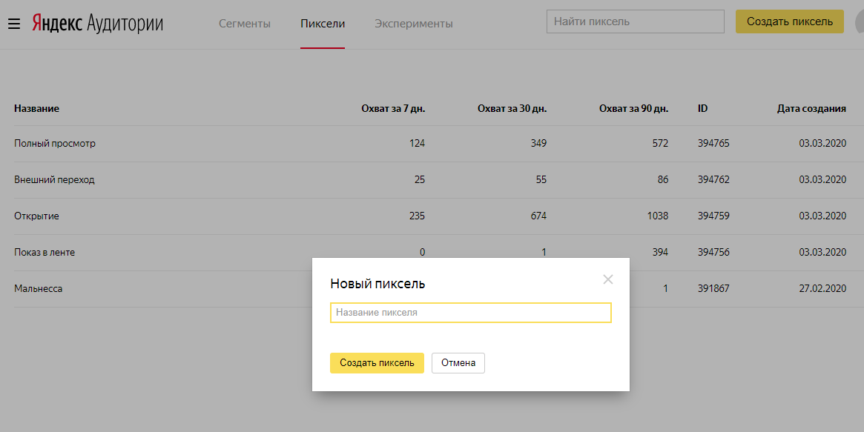864x432 pixels.
Task: Switch to the Сегменты tab
Action: 245,24
